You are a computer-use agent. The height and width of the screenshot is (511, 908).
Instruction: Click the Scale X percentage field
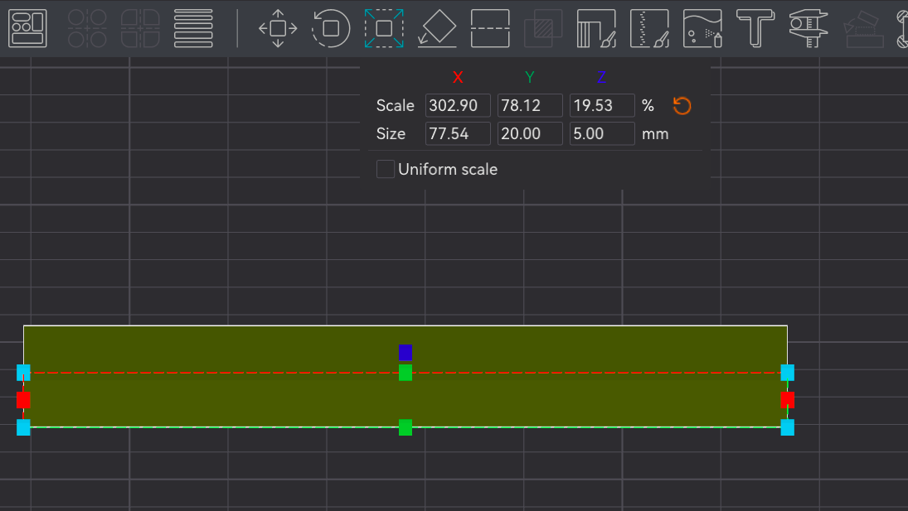click(x=458, y=105)
